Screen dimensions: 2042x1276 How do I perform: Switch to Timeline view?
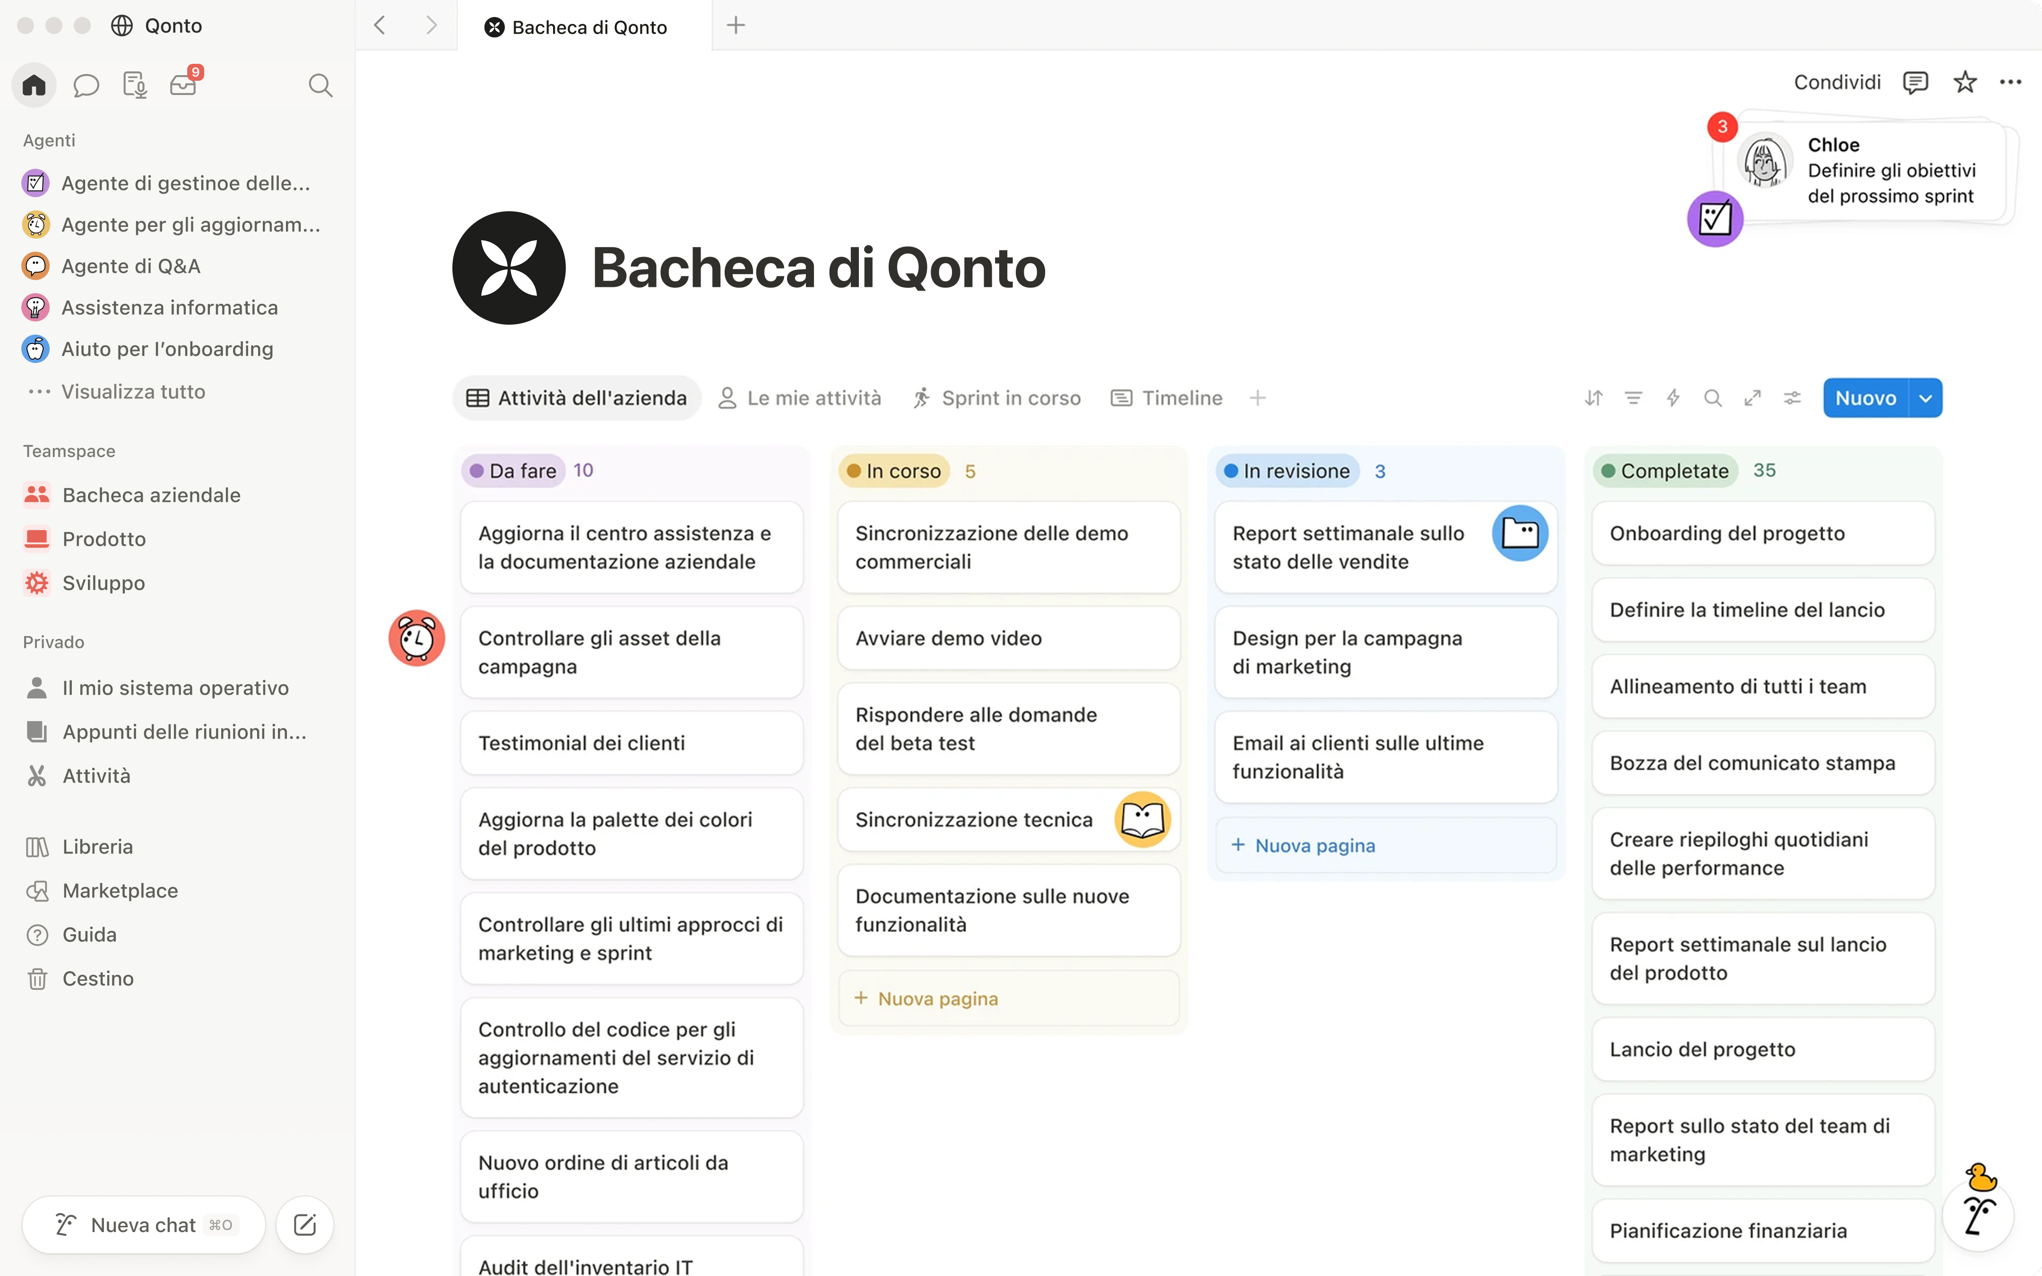[1166, 398]
